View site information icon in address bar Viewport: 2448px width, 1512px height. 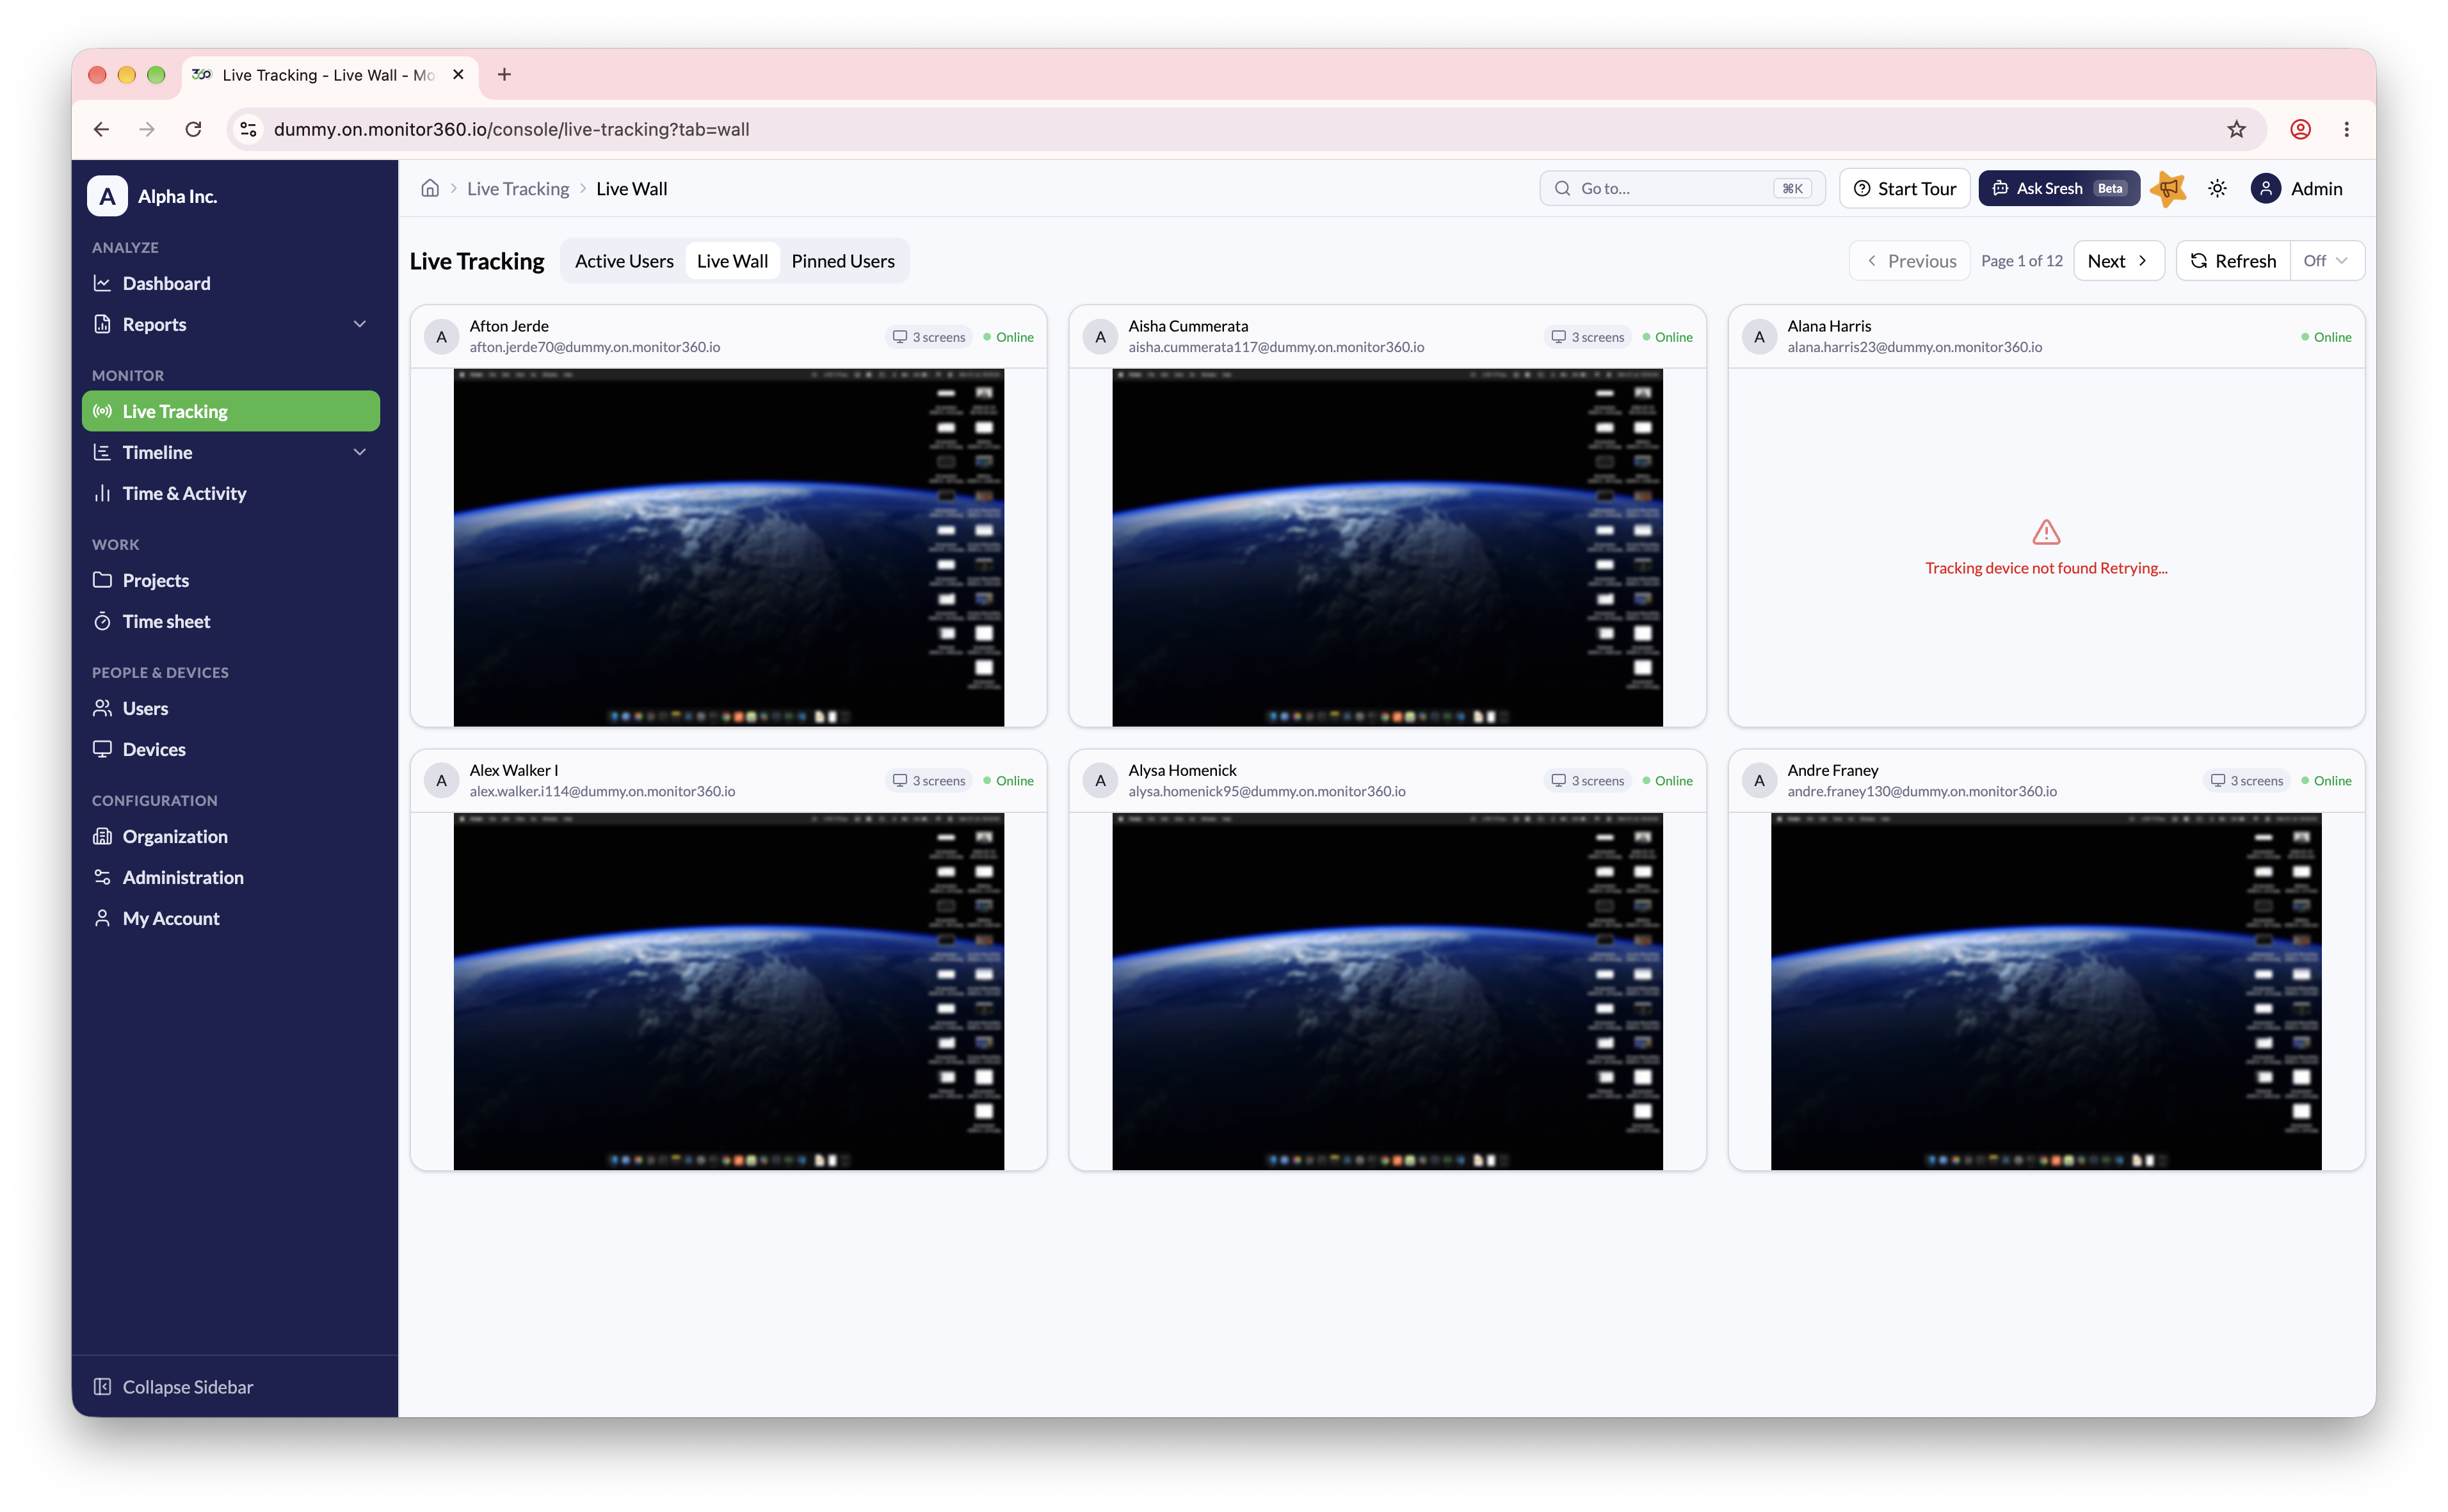tap(249, 130)
